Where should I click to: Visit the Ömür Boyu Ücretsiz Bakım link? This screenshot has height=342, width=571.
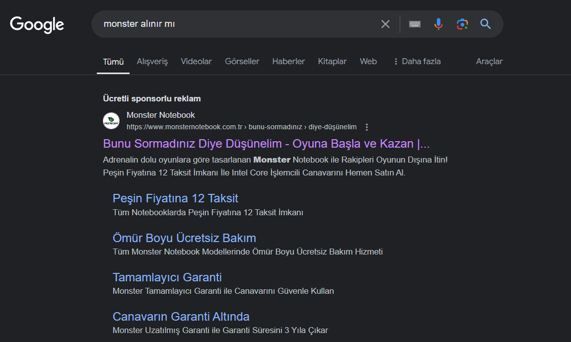[x=184, y=238]
